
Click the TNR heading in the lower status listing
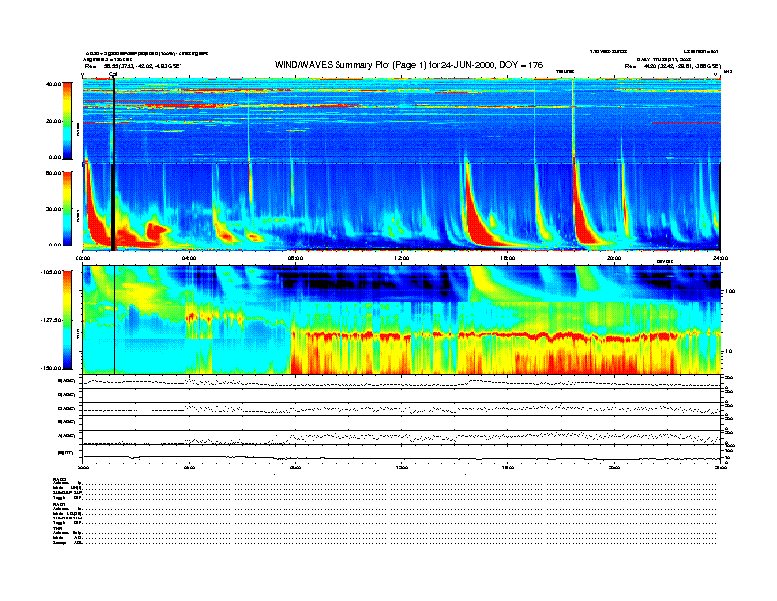pos(57,528)
